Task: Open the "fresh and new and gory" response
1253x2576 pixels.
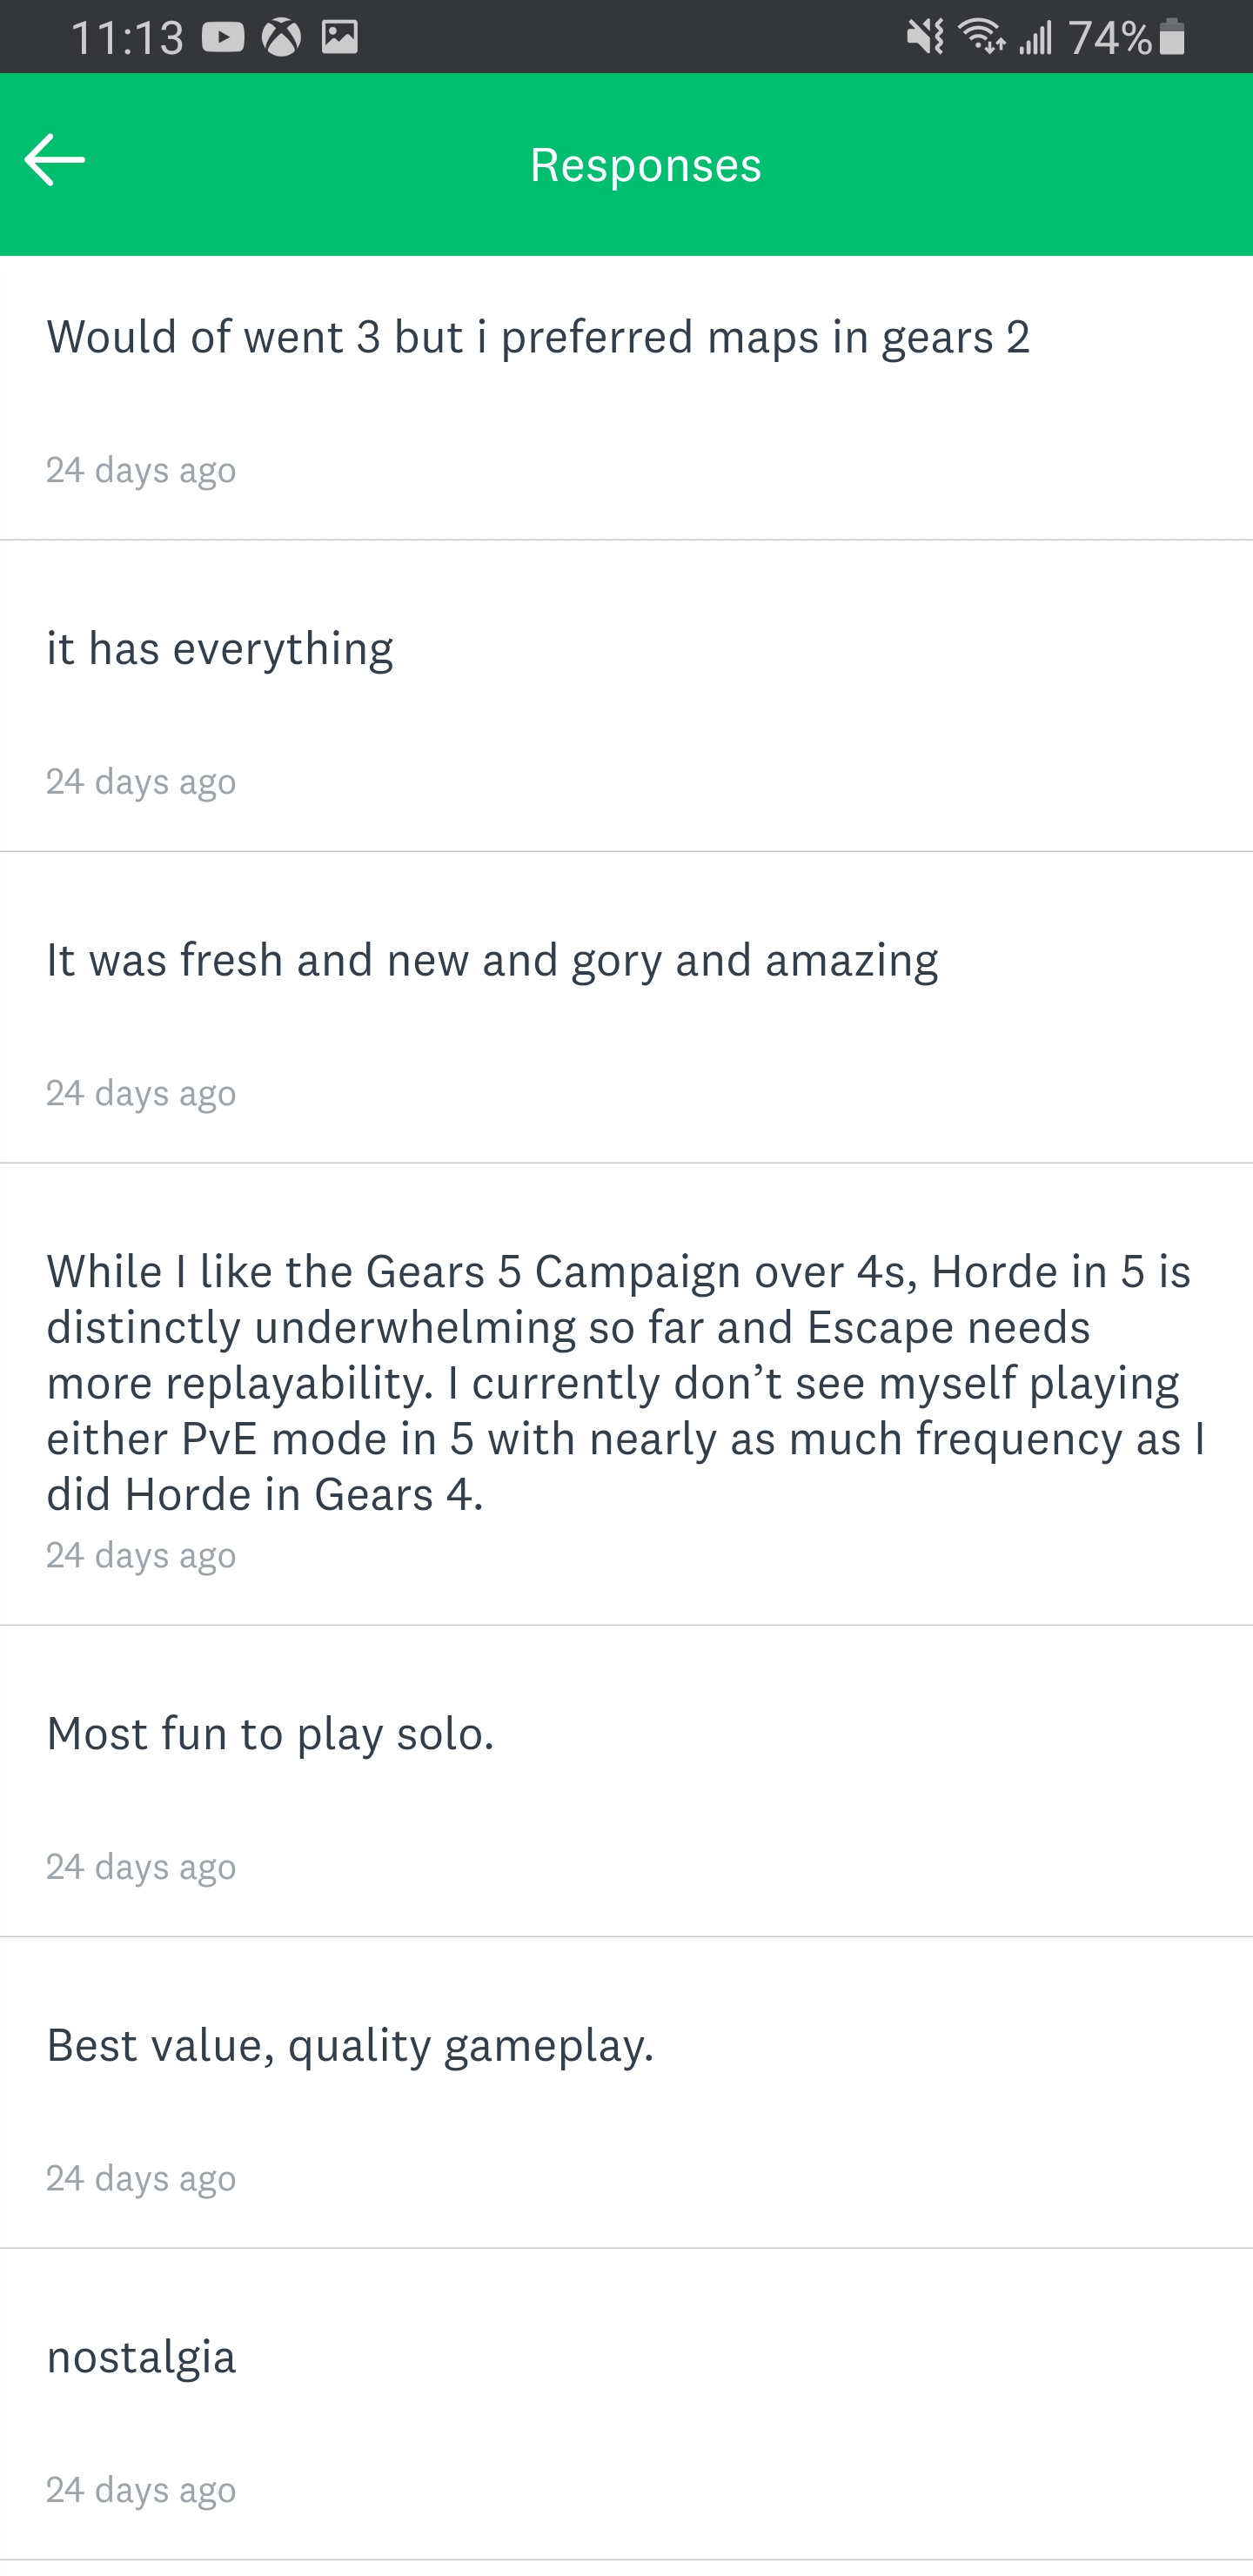Action: 492,960
